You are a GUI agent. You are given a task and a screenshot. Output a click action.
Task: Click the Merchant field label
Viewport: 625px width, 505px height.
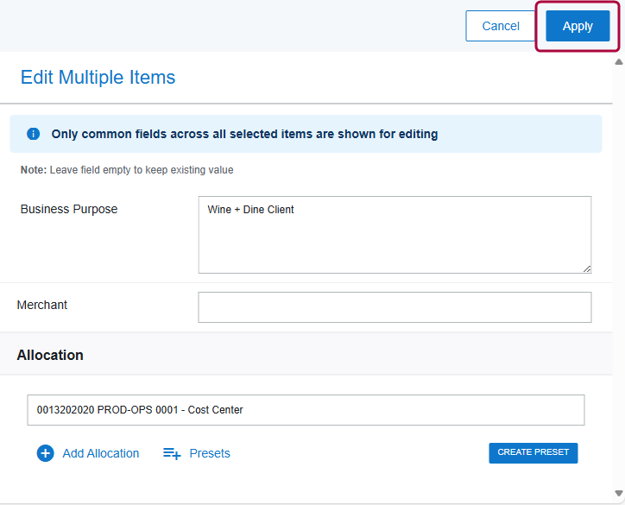42,305
